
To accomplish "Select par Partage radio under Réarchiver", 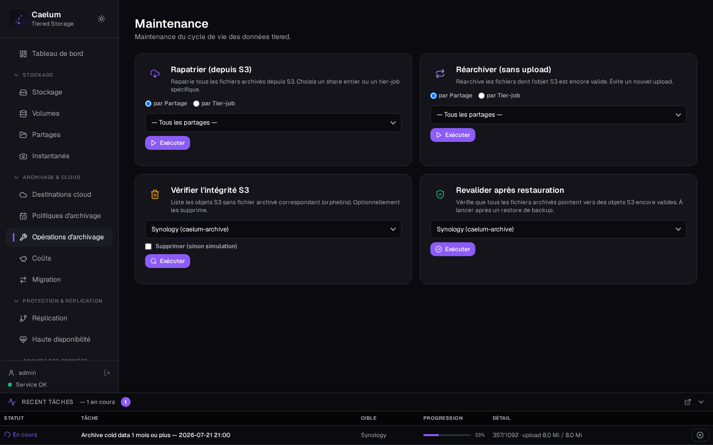I will [x=433, y=96].
